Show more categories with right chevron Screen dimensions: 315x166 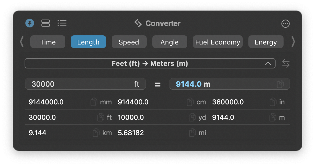(x=293, y=42)
